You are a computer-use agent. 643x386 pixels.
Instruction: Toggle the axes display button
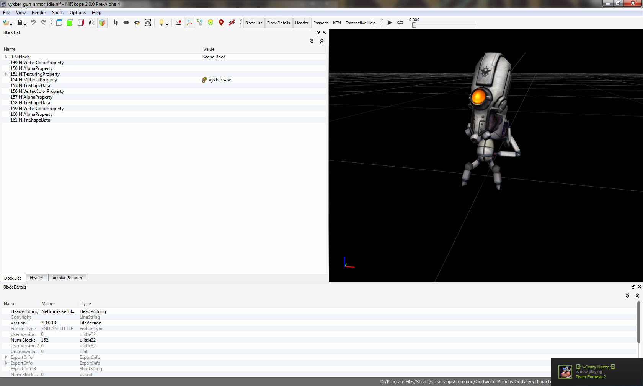(189, 23)
